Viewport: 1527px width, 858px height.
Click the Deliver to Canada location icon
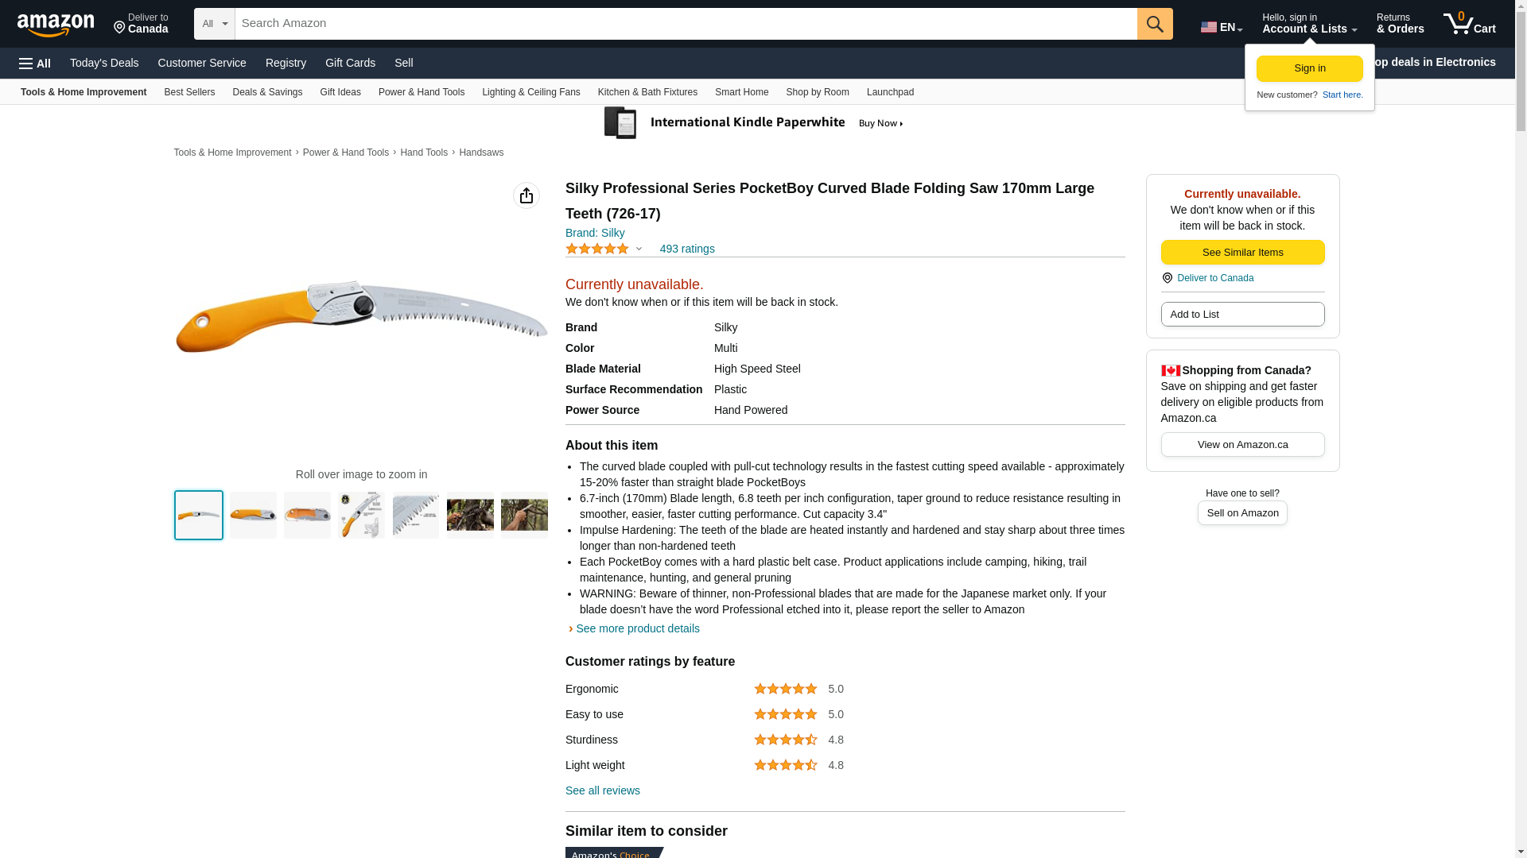point(119,29)
